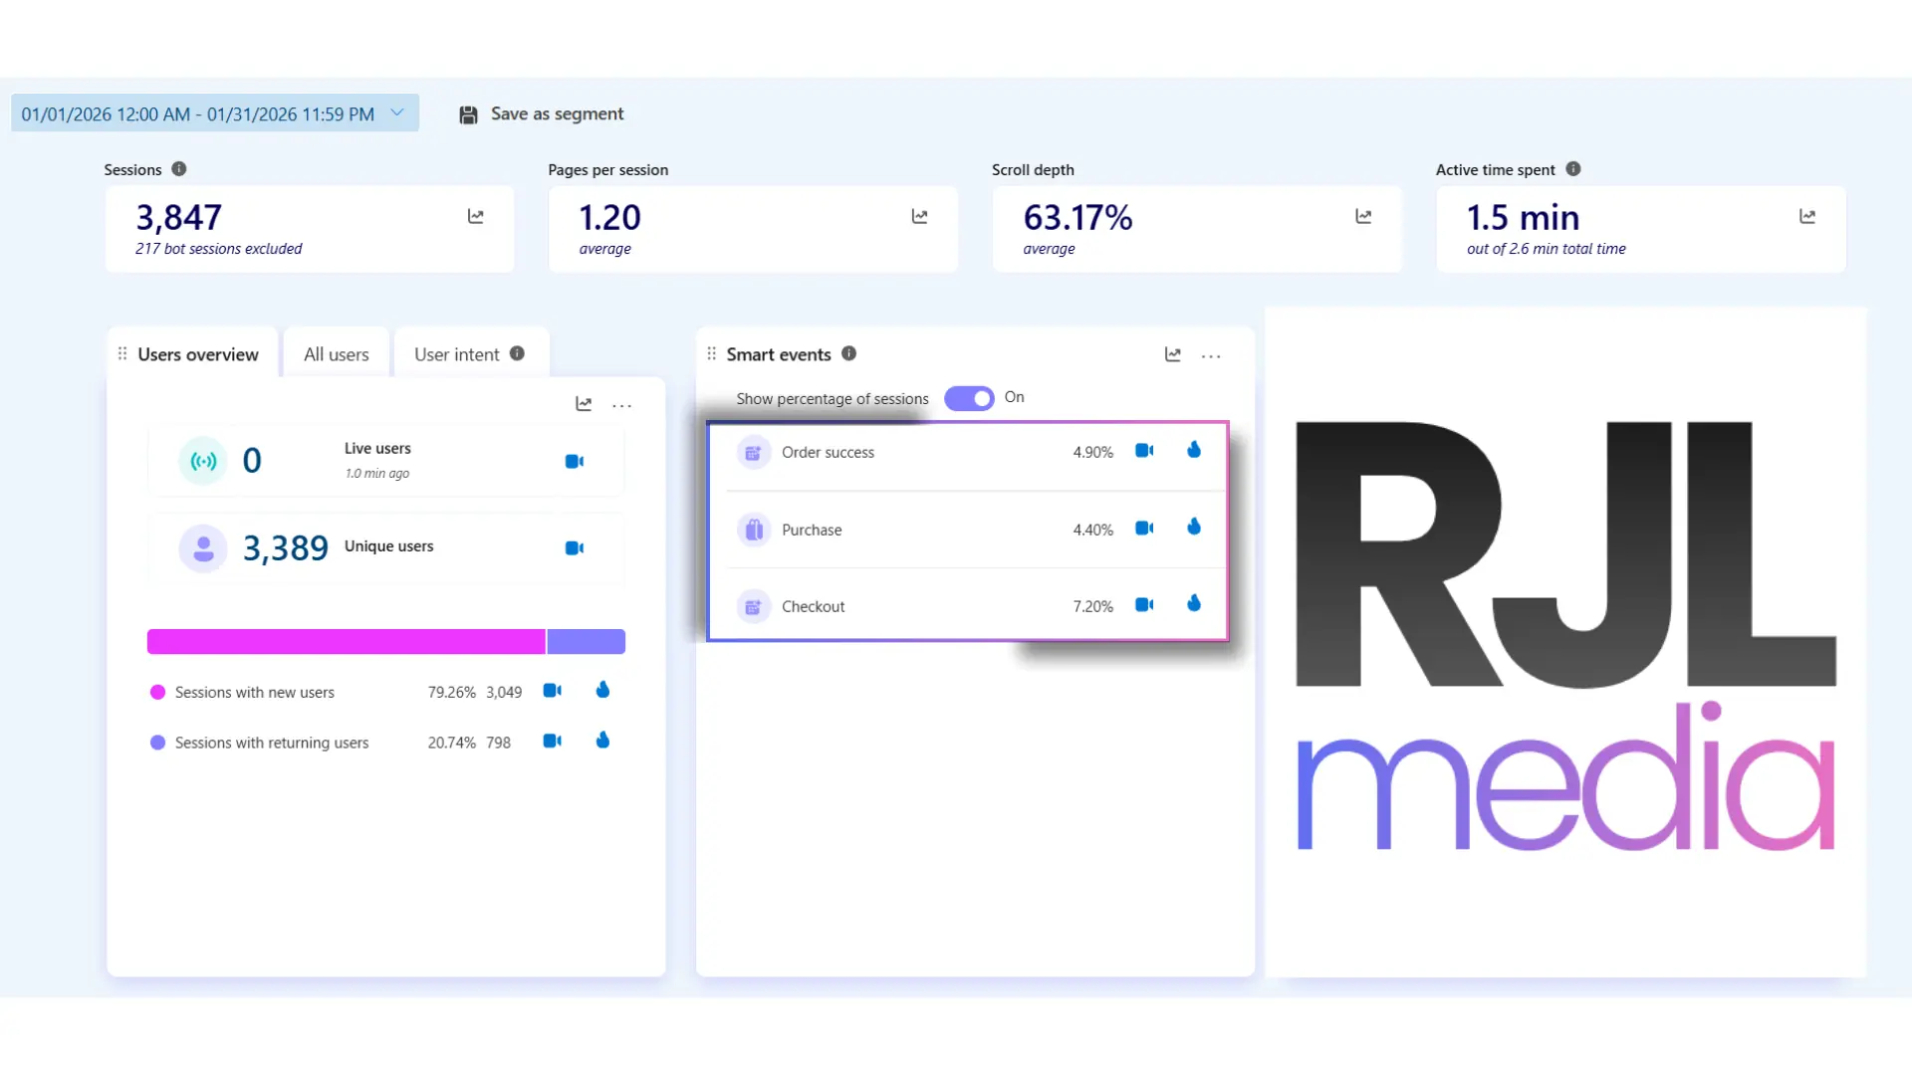The image size is (1912, 1075).
Task: Watch recordings of Live users
Action: click(x=575, y=462)
